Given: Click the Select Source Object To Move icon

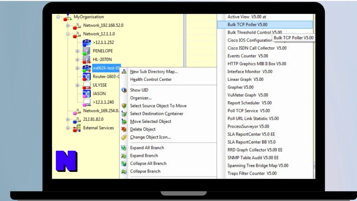Looking at the screenshot, I should click(124, 106).
